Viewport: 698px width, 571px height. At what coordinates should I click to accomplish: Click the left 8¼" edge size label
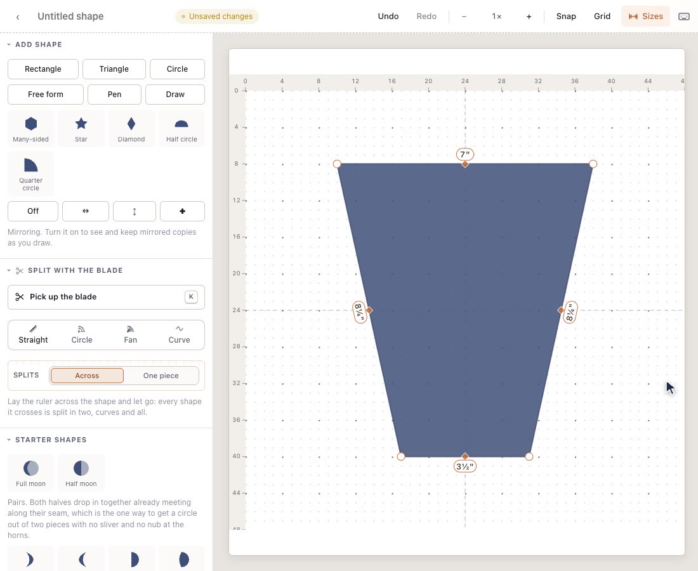coord(359,312)
